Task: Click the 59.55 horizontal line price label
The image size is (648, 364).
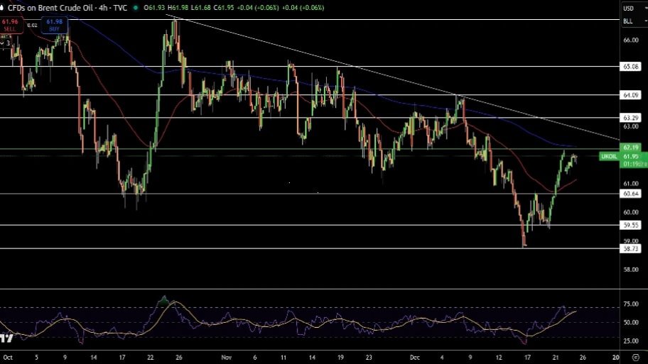Action: click(x=631, y=225)
